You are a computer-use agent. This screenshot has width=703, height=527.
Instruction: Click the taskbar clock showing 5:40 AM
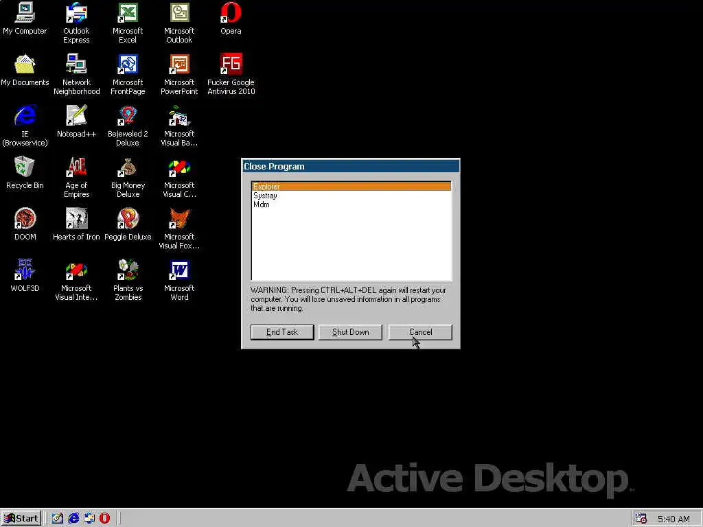coord(673,519)
